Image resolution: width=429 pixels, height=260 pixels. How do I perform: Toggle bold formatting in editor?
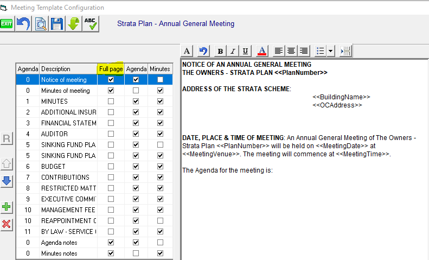click(220, 51)
